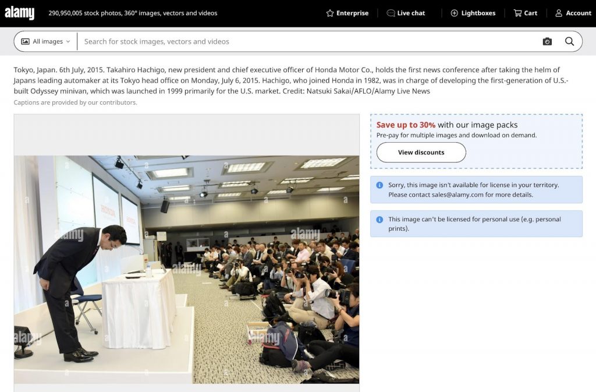
Task: Search by image using camera icon
Action: point(547,41)
